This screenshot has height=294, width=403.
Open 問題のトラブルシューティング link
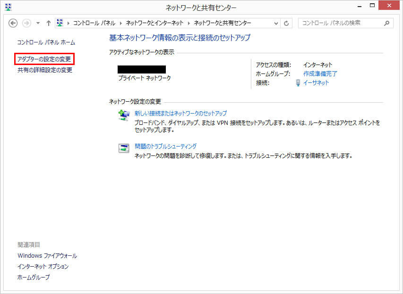click(165, 147)
